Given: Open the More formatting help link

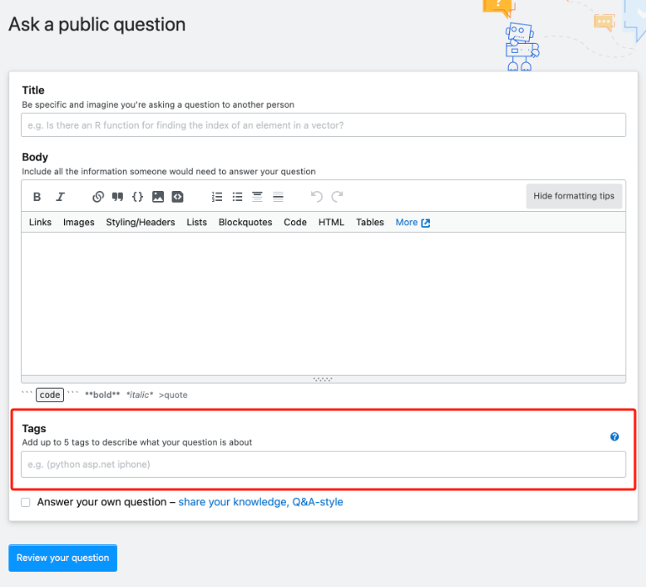Looking at the screenshot, I should 412,223.
